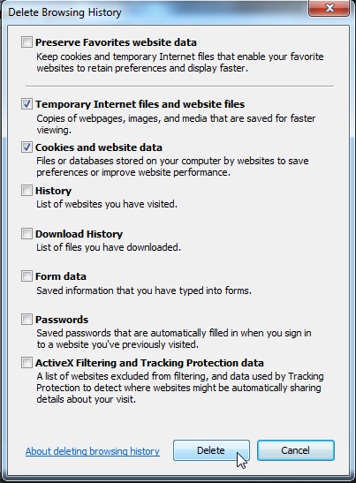Click the Delete button
This screenshot has width=356, height=483.
point(211,450)
